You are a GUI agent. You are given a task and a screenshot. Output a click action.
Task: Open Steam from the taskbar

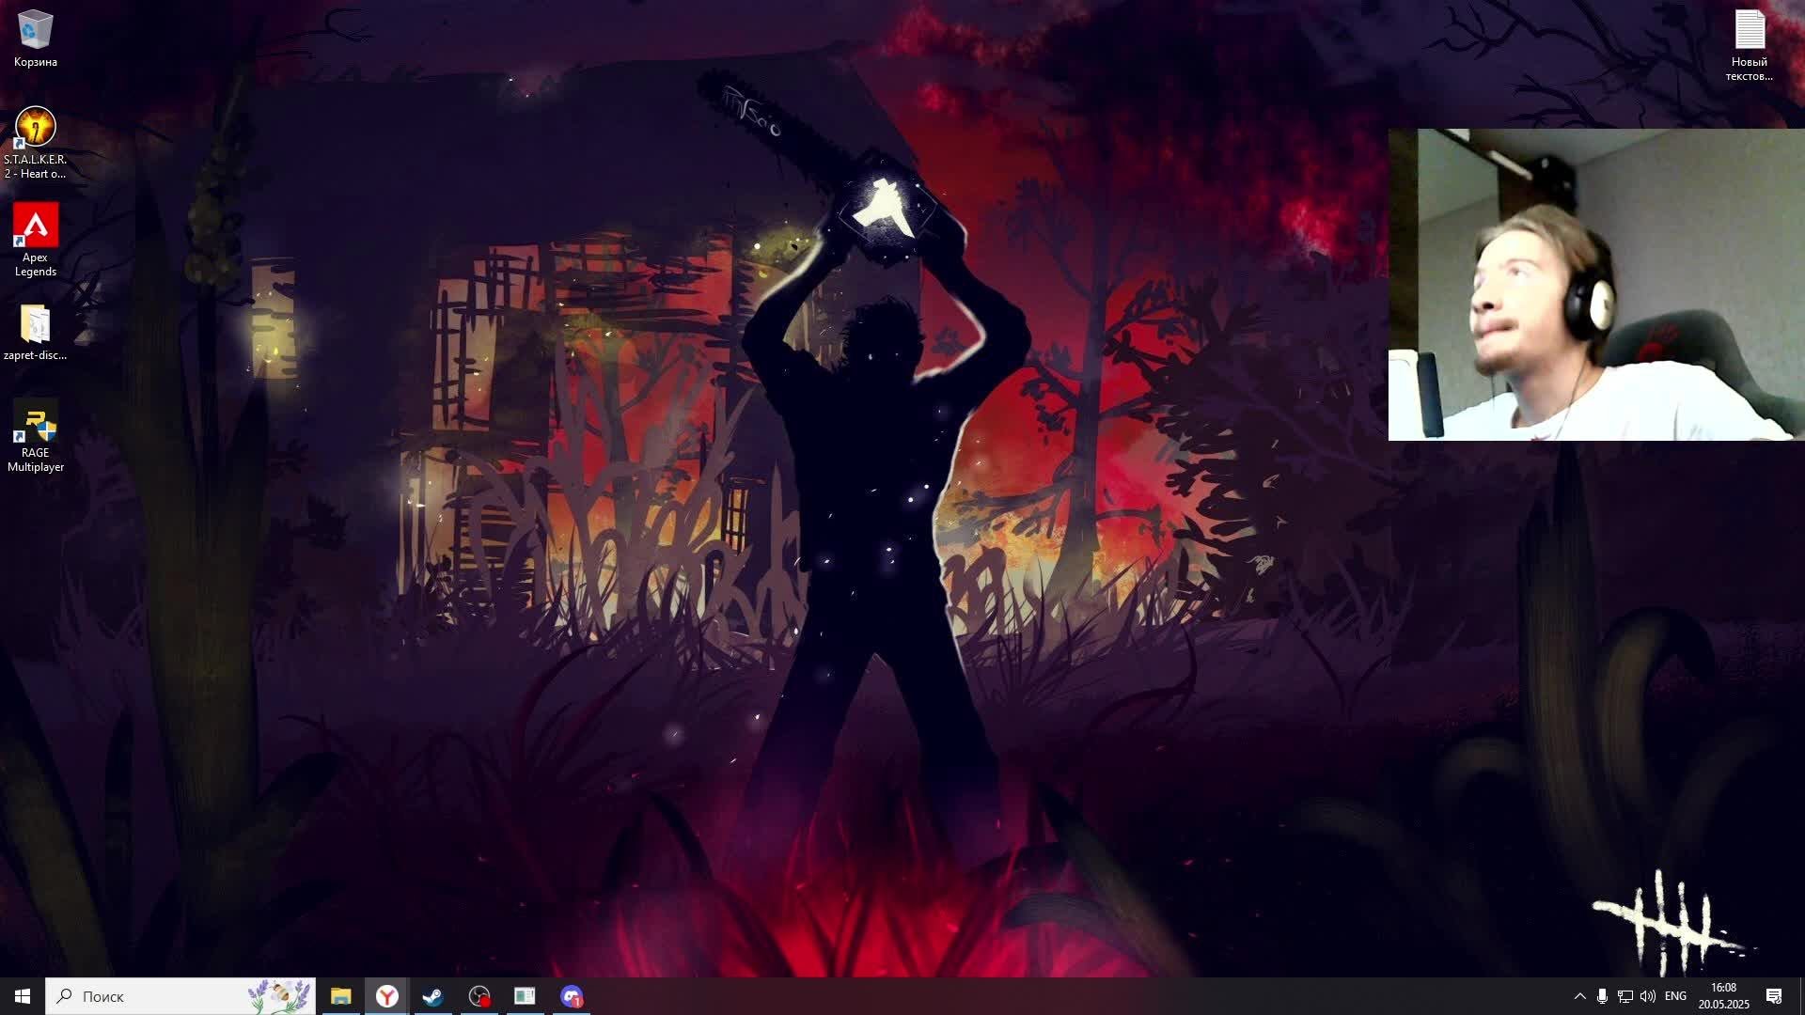click(432, 996)
